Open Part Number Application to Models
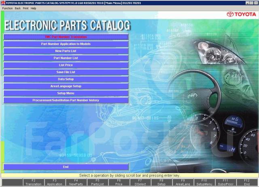This screenshot has width=259, height=187. (66, 44)
